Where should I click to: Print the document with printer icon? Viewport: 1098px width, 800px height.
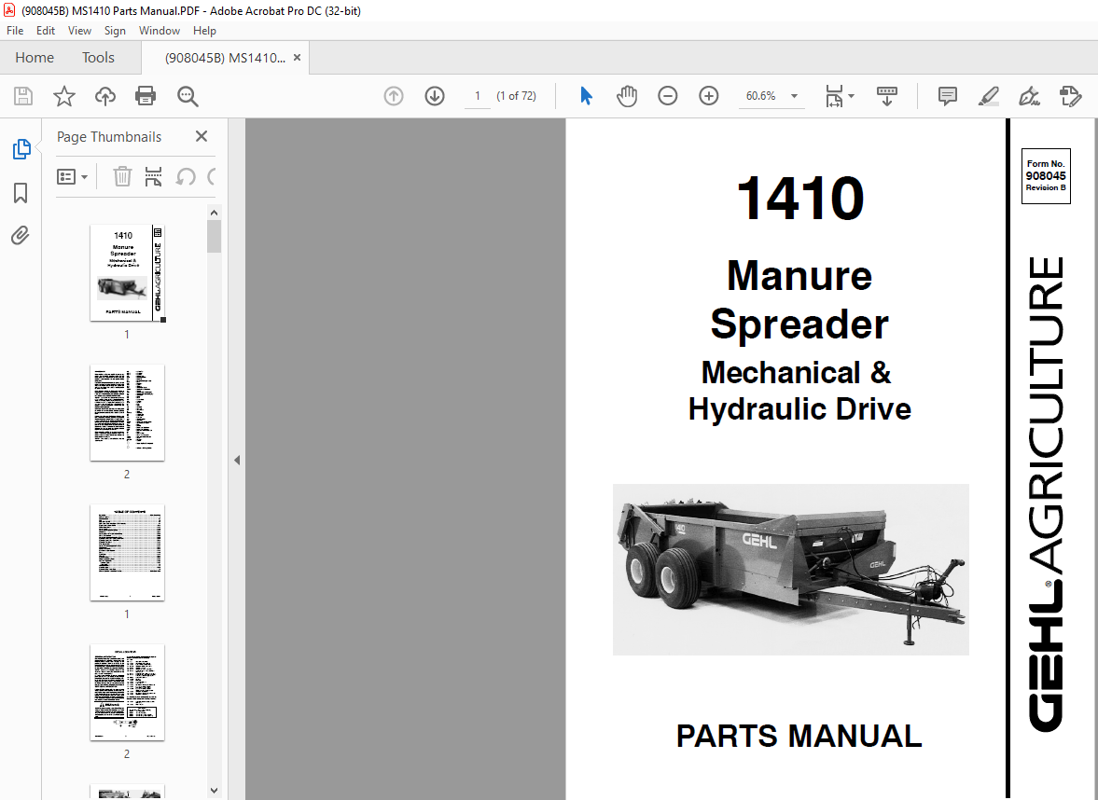(146, 96)
